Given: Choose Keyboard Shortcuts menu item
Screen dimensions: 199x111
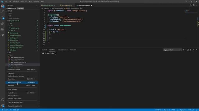Looking at the screenshot, I should pyautogui.click(x=22, y=83).
